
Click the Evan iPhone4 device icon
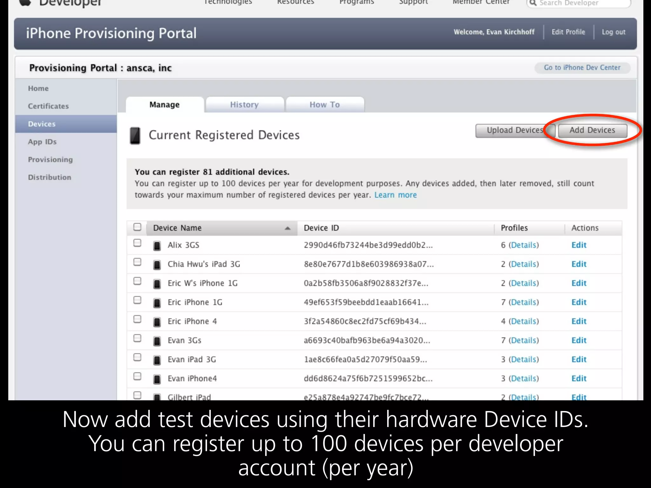pyautogui.click(x=157, y=379)
